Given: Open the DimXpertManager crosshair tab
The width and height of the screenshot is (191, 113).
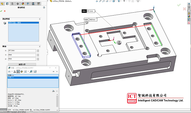Looking at the screenshot, I should (x=18, y=4).
